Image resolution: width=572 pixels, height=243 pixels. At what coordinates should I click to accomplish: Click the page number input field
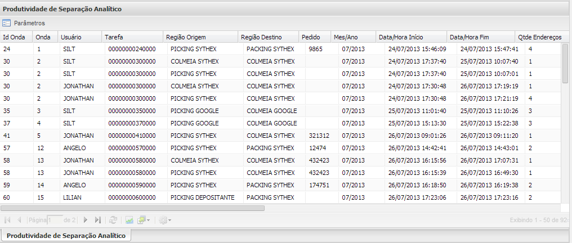pyautogui.click(x=55, y=220)
